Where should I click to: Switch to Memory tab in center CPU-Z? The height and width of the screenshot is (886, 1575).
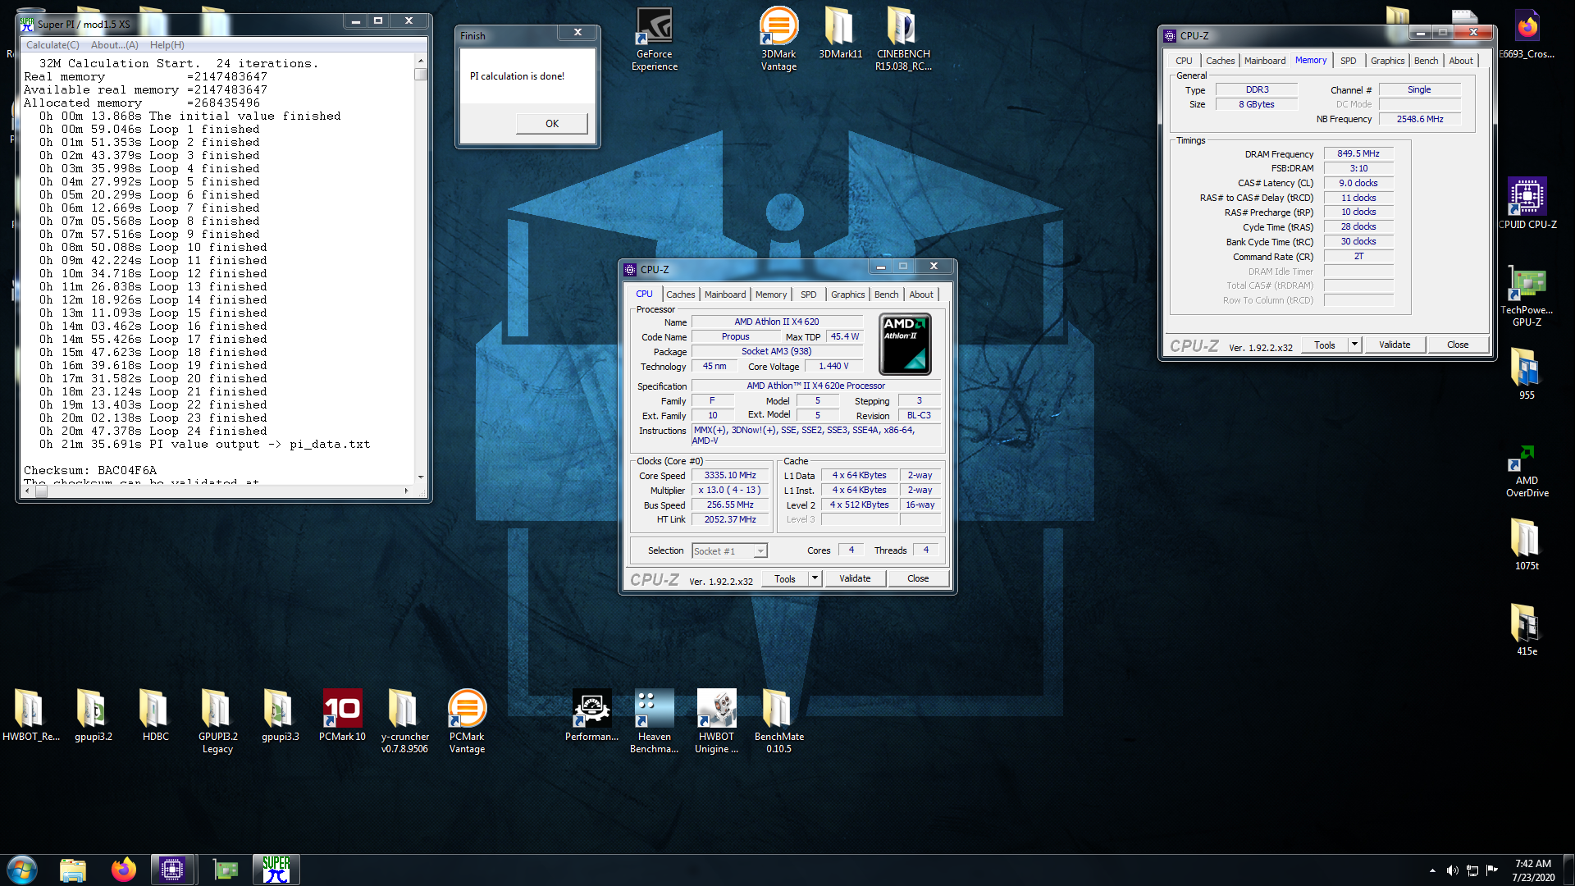(771, 295)
